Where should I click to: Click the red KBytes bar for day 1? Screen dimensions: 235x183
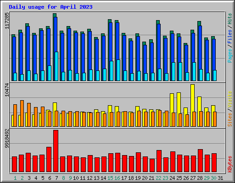pos(15,164)
